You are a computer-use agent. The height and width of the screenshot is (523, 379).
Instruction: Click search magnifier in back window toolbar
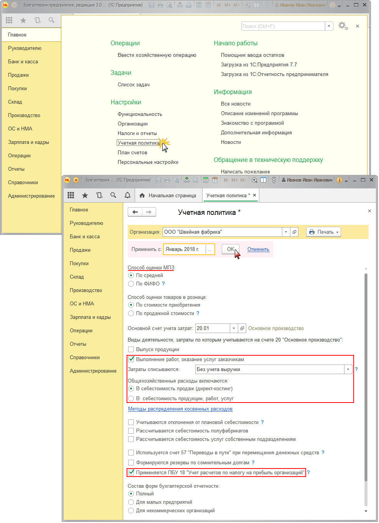pos(51,20)
